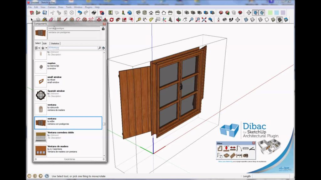321x180 pixels.
Task: Select the Ventana de madera component
Action: point(68,150)
